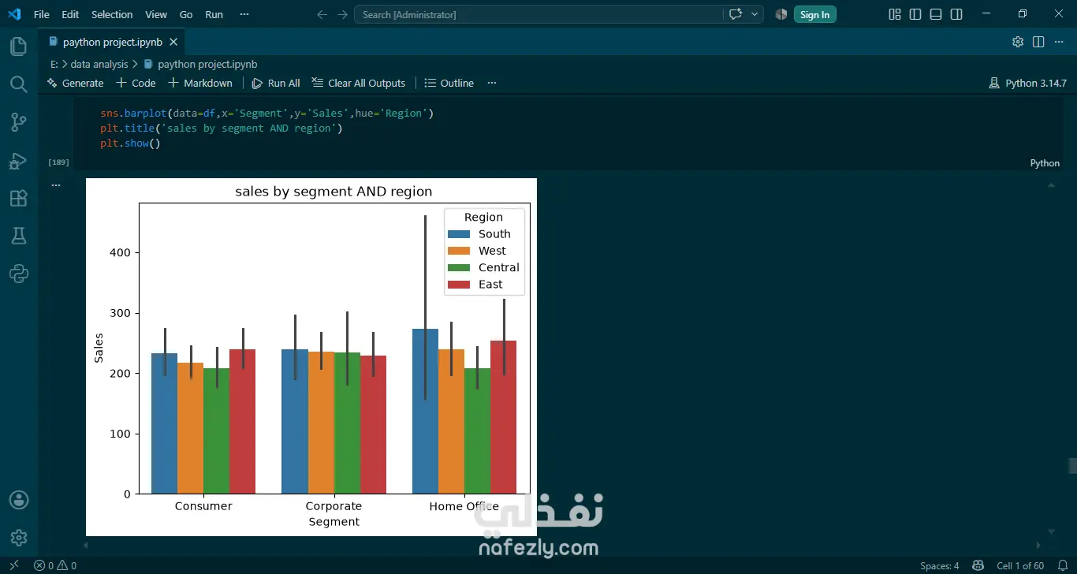This screenshot has height=574, width=1077.
Task: Open the Explorer view in activity bar
Action: 18,47
